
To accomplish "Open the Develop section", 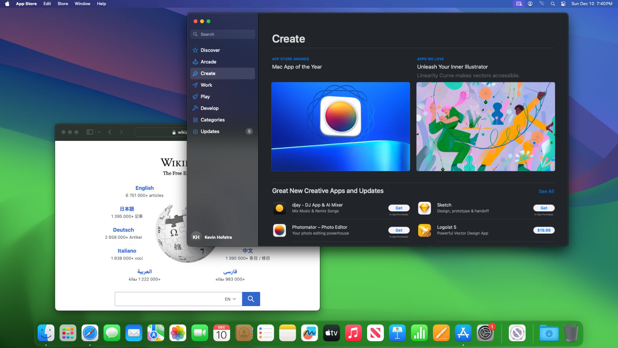I will pyautogui.click(x=209, y=108).
